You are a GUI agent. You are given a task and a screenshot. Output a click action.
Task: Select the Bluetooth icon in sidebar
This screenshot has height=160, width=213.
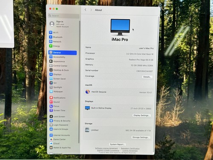pos(51,37)
